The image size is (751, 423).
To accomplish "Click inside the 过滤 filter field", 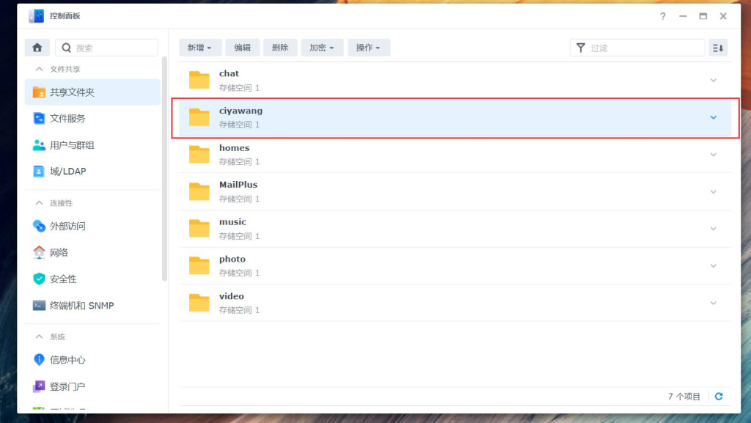I will (638, 47).
